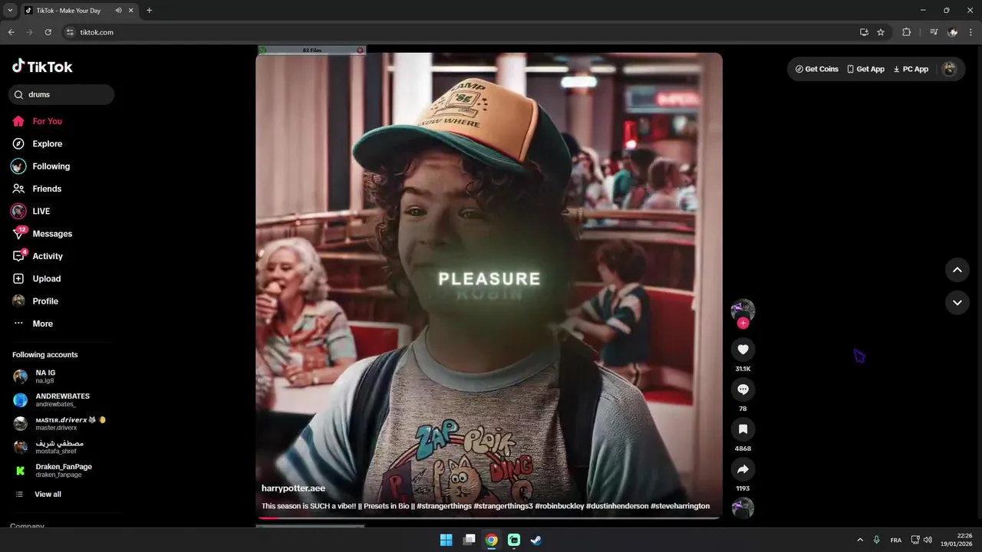Install TikTok app from address bar icon
The height and width of the screenshot is (552, 982).
864,32
